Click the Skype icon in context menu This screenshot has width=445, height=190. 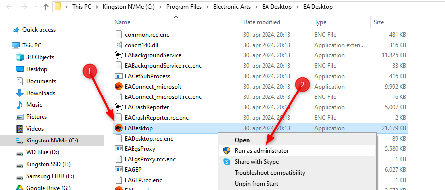point(227,162)
